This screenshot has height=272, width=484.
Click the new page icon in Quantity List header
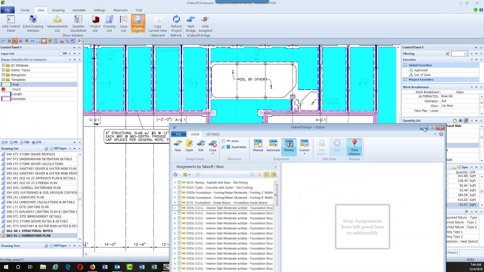coord(455,121)
